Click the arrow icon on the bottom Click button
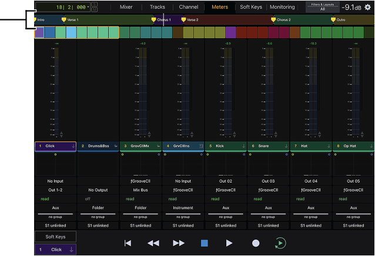The height and width of the screenshot is (256, 375). (x=71, y=250)
